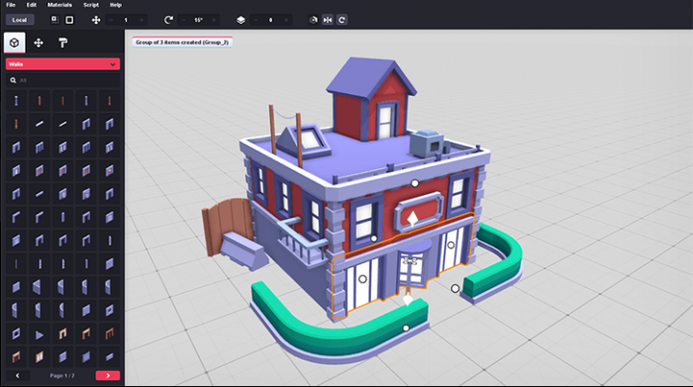Expand the Walls category dropdown
The height and width of the screenshot is (387, 693).
62,64
